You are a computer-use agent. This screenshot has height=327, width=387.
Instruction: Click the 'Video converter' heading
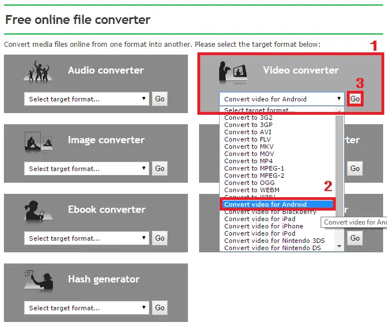301,70
